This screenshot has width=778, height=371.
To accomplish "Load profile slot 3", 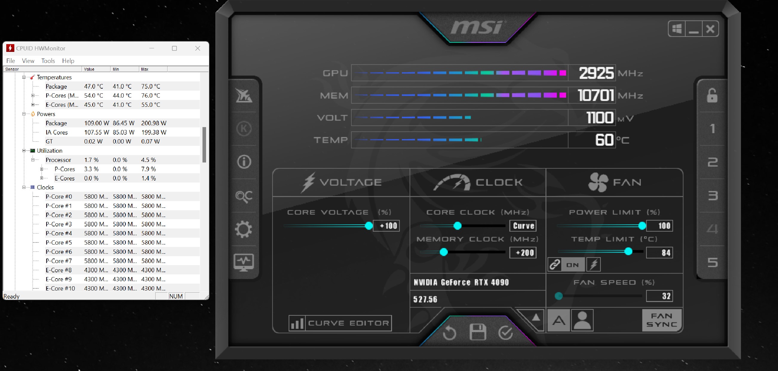I will [x=713, y=196].
